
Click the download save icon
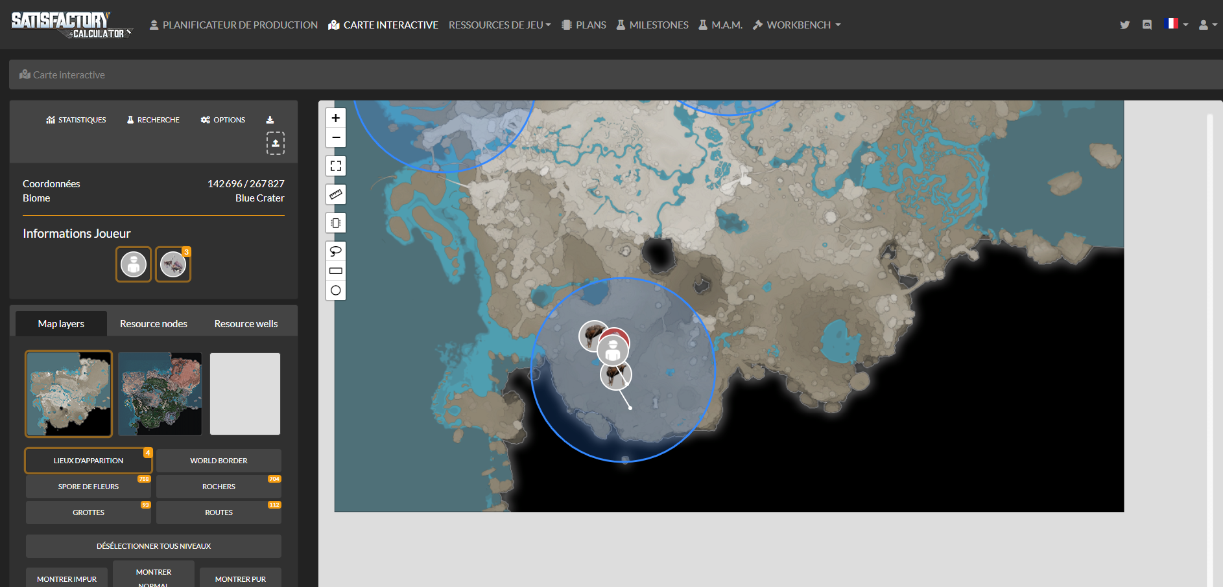(x=270, y=120)
